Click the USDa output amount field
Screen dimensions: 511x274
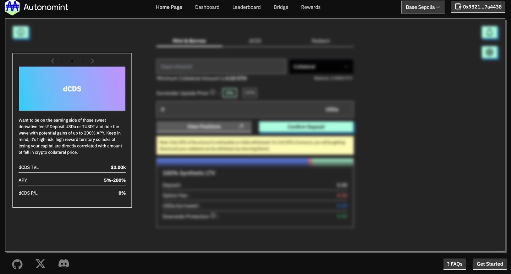pyautogui.click(x=255, y=109)
